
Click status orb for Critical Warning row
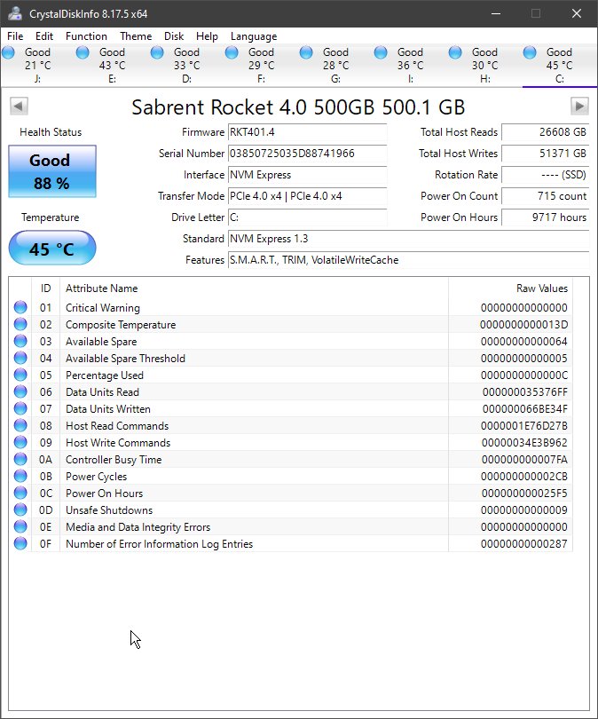coord(20,307)
